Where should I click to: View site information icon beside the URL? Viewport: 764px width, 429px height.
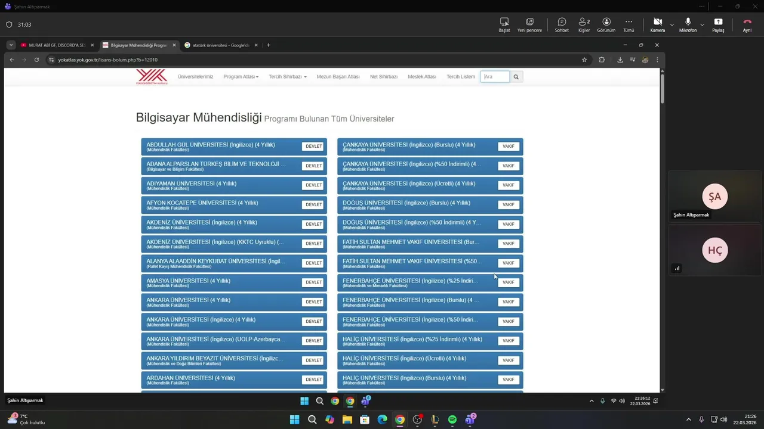pos(51,60)
